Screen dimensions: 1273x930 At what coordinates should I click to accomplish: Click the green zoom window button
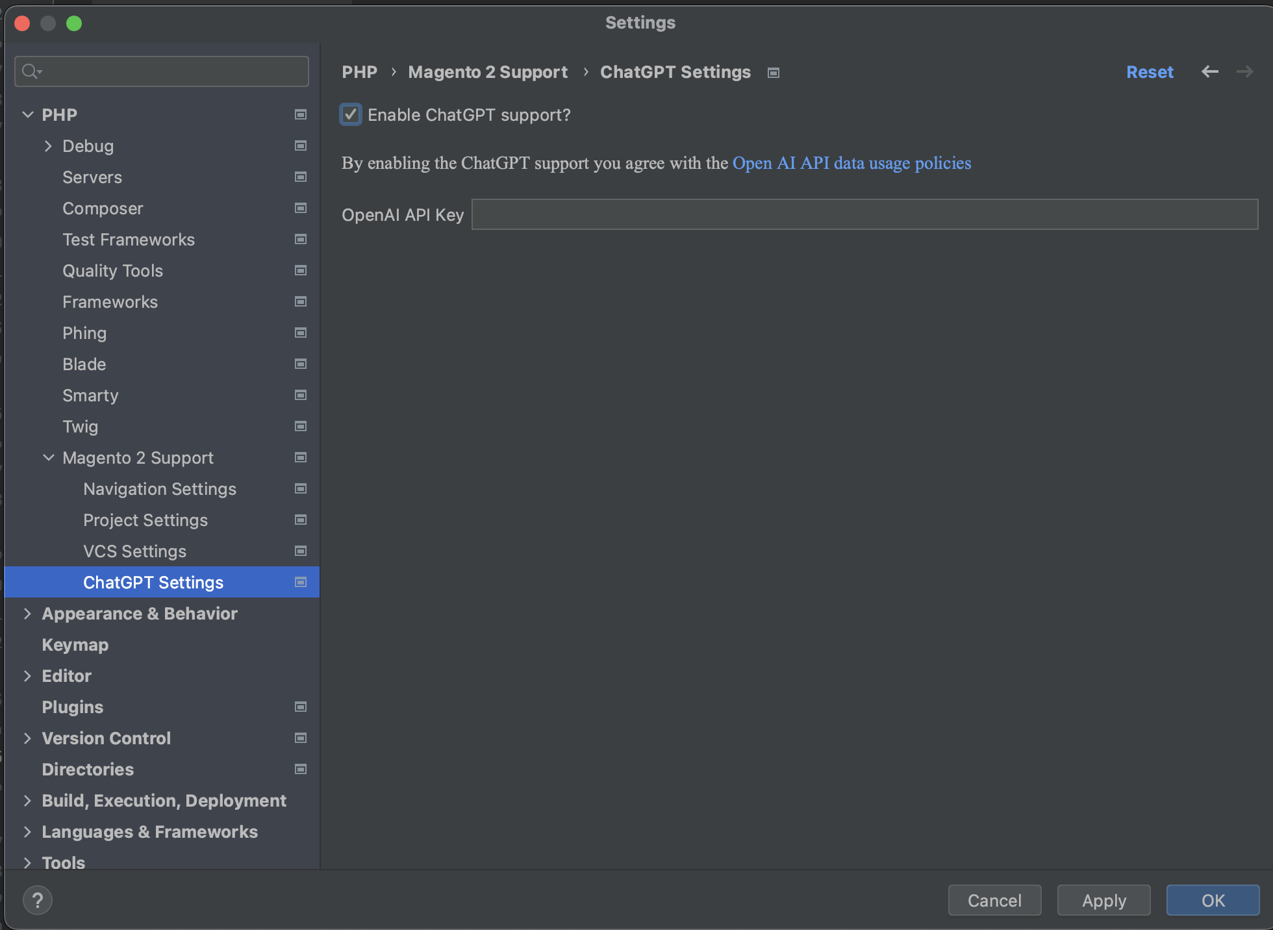[x=74, y=23]
